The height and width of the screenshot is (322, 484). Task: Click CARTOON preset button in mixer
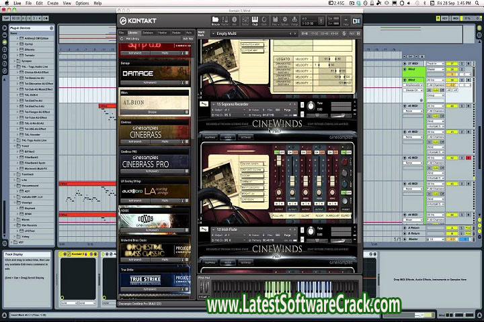[252, 199]
